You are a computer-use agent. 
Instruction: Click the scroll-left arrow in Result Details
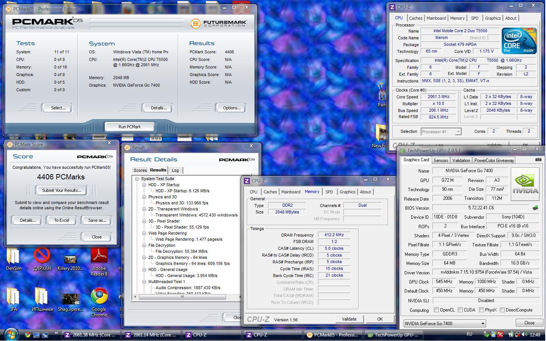point(135,297)
